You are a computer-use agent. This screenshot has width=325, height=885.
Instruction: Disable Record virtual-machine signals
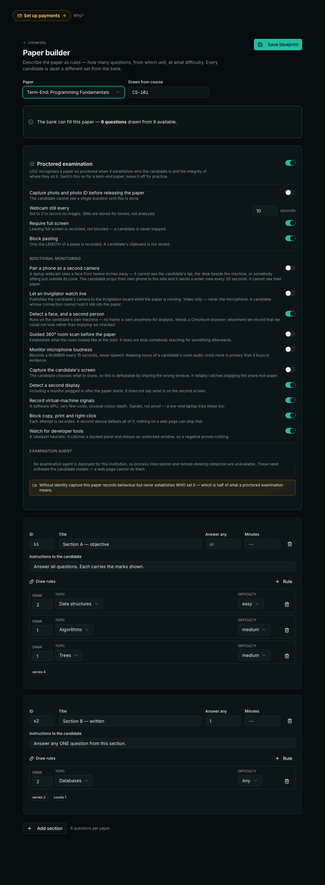(290, 400)
